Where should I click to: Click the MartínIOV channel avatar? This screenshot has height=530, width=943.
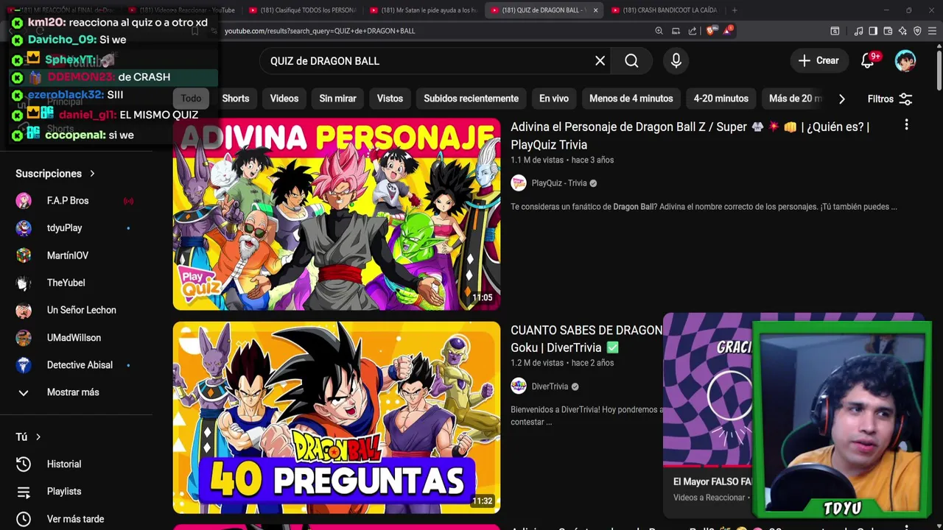pyautogui.click(x=24, y=255)
